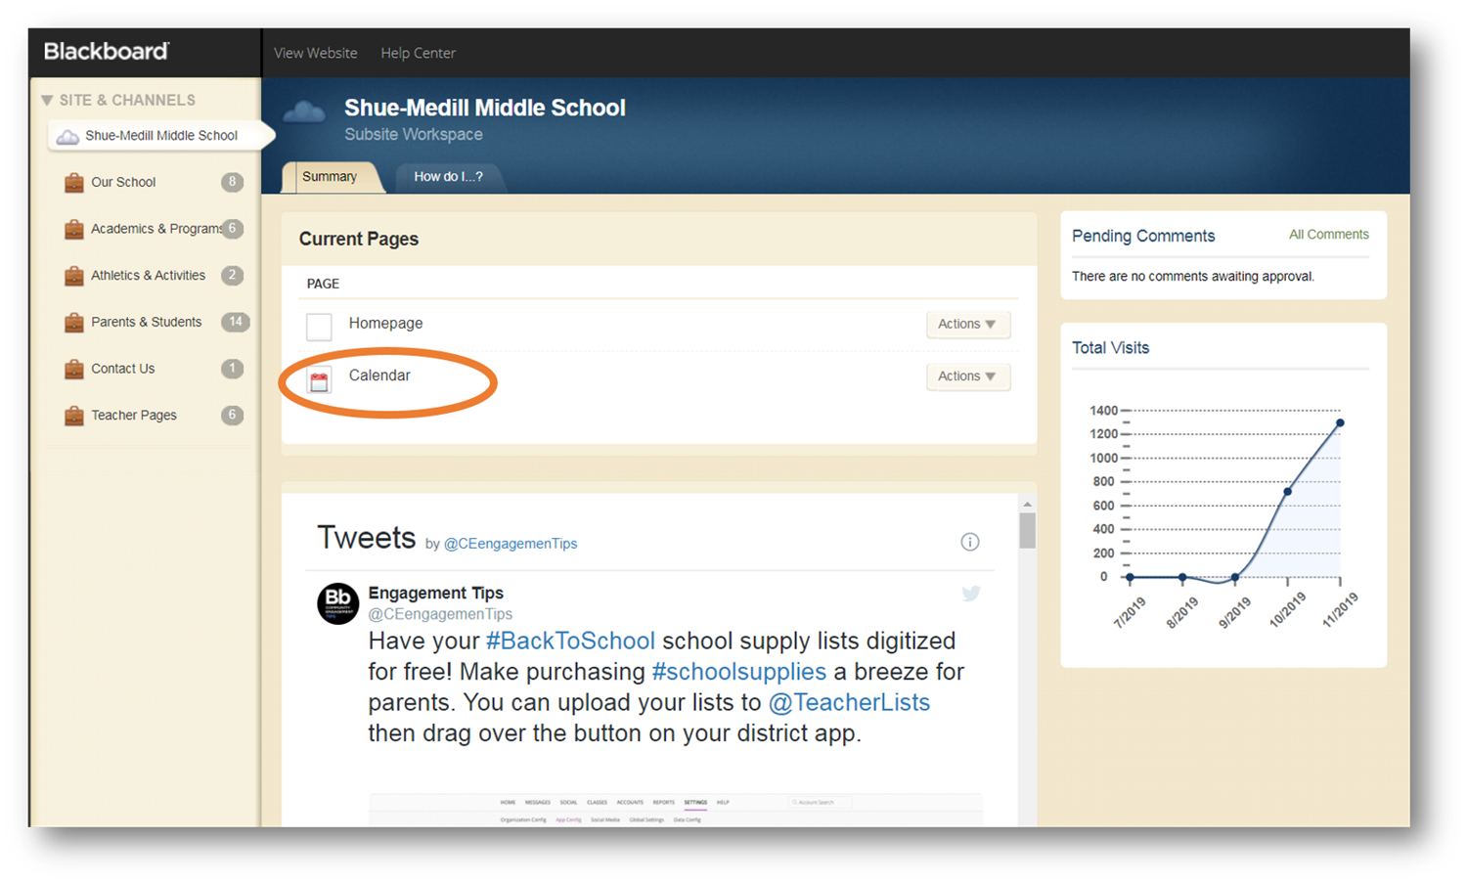The image size is (1467, 884).
Task: Click the Current Pages heading
Action: pyautogui.click(x=359, y=239)
